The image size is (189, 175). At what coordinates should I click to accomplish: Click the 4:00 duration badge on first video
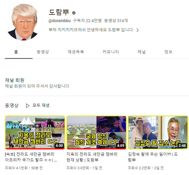(59, 146)
